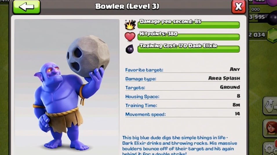This screenshot has height=155, width=277.
Task: Click the Favorite target row
Action: click(x=183, y=70)
